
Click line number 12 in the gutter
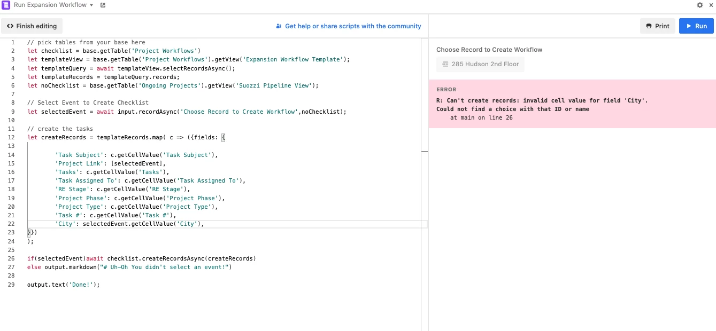(x=11, y=137)
